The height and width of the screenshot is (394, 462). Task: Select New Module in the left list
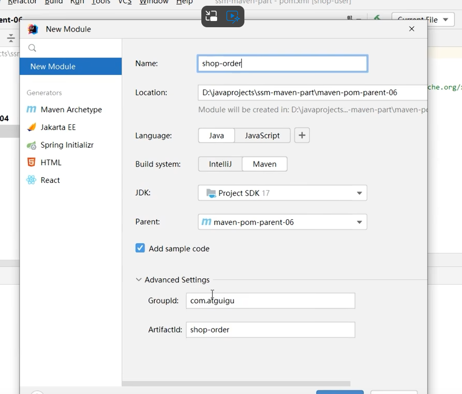(x=71, y=66)
